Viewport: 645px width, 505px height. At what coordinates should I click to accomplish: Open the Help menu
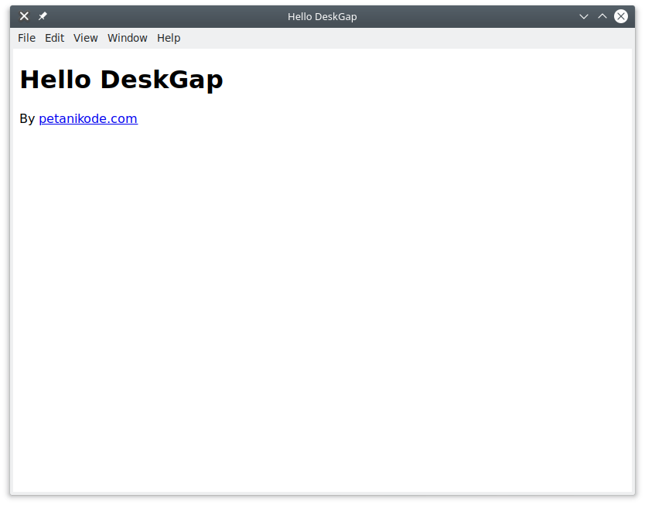[x=168, y=37]
